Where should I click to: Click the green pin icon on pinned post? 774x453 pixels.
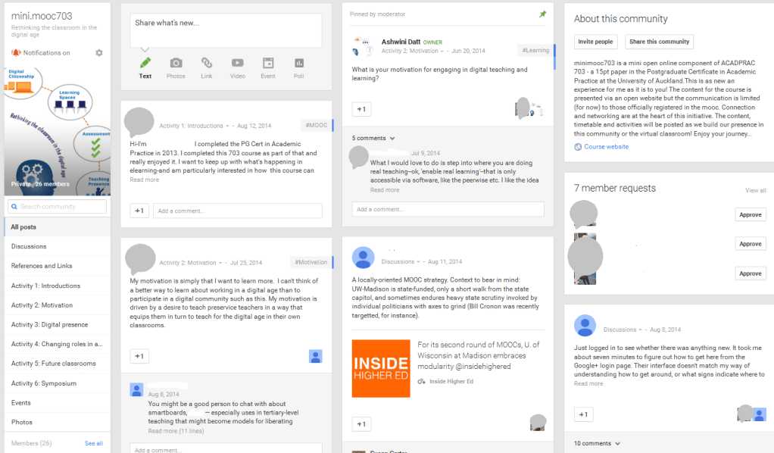click(542, 14)
